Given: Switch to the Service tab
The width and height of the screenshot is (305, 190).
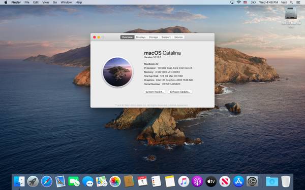Looking at the screenshot, I should pyautogui.click(x=178, y=37).
